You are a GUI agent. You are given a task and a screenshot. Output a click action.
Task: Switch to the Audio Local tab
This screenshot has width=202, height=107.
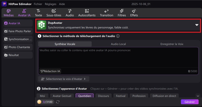[x=118, y=44]
